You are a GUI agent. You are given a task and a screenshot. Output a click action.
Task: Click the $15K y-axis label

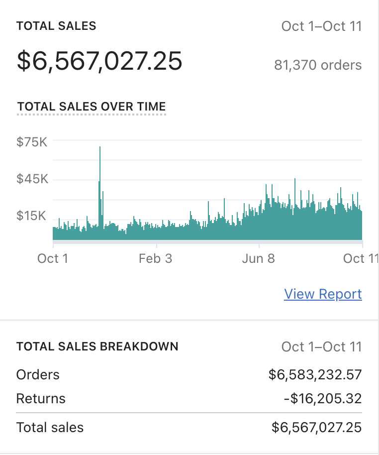(31, 216)
